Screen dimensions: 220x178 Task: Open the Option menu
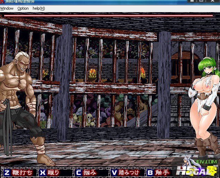click(23, 8)
